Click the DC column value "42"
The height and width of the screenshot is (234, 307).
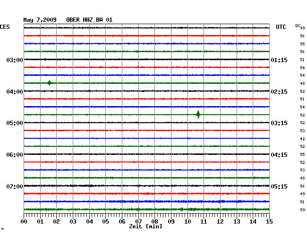(302, 139)
